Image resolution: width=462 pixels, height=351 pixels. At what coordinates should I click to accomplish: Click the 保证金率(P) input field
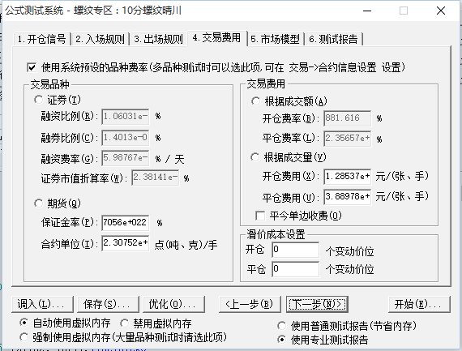[125, 222]
